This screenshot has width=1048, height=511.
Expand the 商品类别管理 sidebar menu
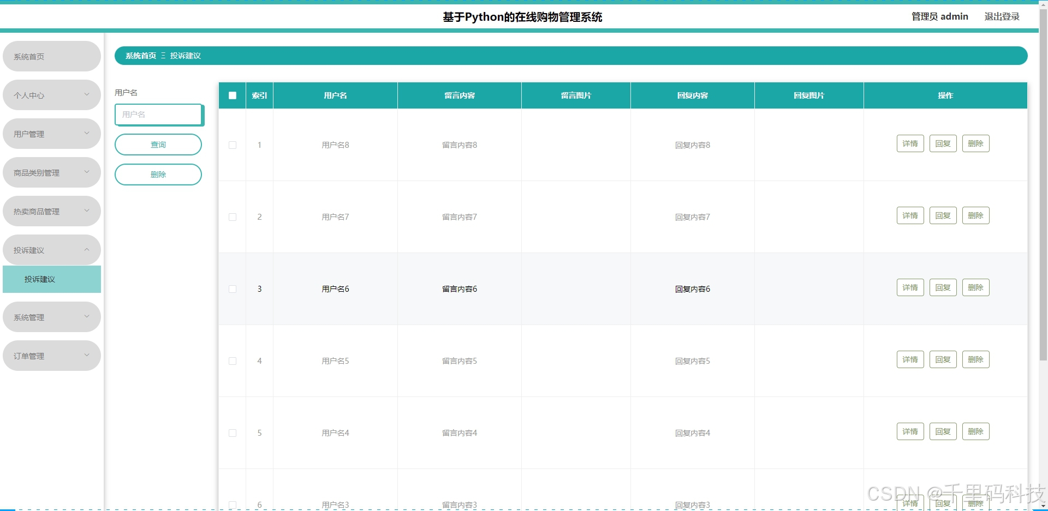[x=52, y=172]
